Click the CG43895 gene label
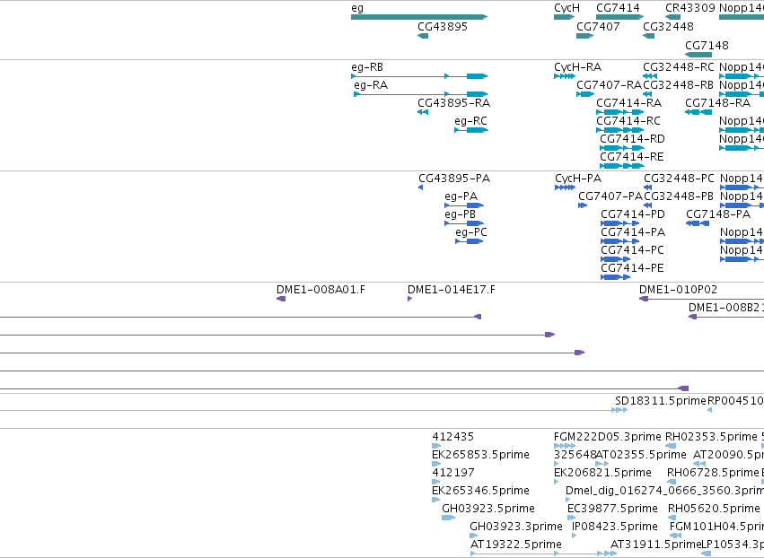Viewport: 764px width, 558px height. (x=443, y=26)
